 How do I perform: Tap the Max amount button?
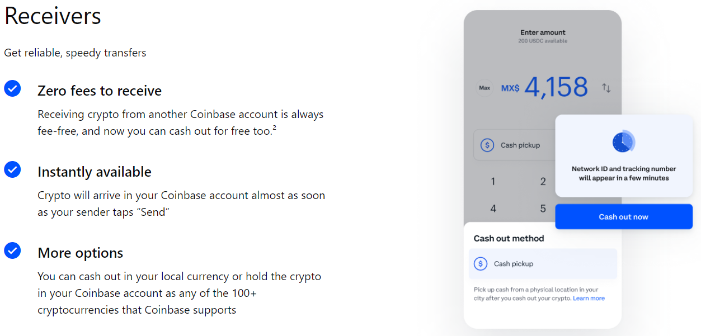484,88
